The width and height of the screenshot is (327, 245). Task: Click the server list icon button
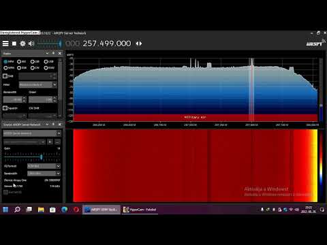(x=50, y=142)
